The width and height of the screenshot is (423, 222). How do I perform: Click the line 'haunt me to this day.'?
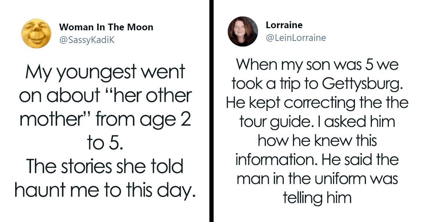105,190
